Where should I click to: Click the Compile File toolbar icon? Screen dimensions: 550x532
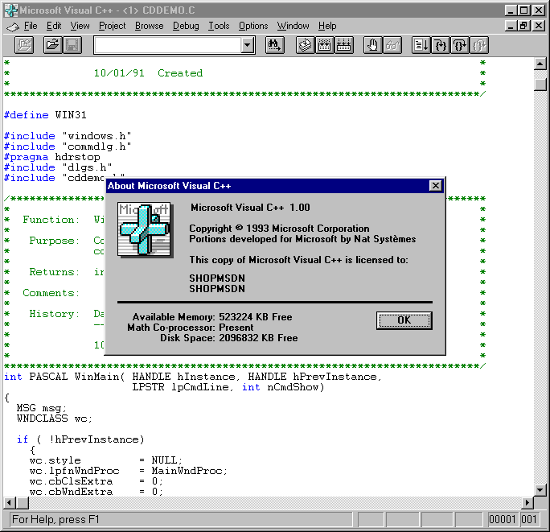(x=306, y=45)
